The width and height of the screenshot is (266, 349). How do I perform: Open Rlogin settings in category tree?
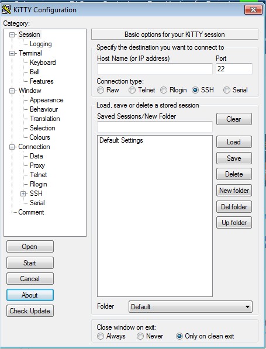(x=38, y=184)
